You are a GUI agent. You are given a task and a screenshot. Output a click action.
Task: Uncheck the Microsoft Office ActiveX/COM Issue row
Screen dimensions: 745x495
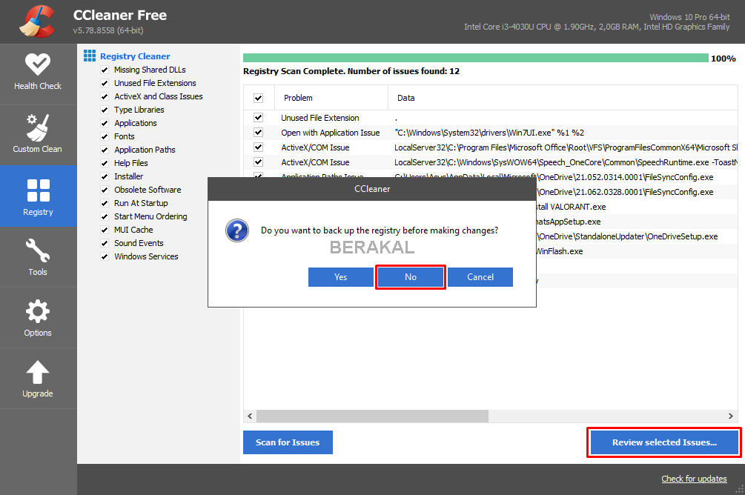point(259,147)
